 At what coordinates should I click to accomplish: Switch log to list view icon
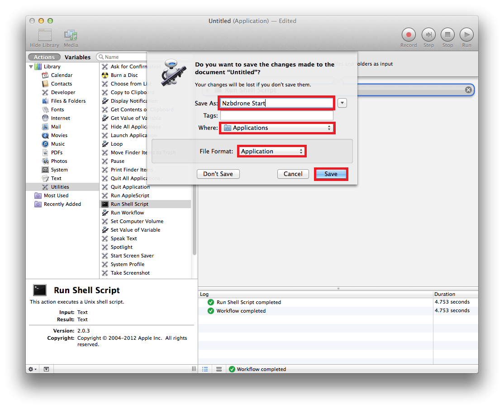pos(205,369)
